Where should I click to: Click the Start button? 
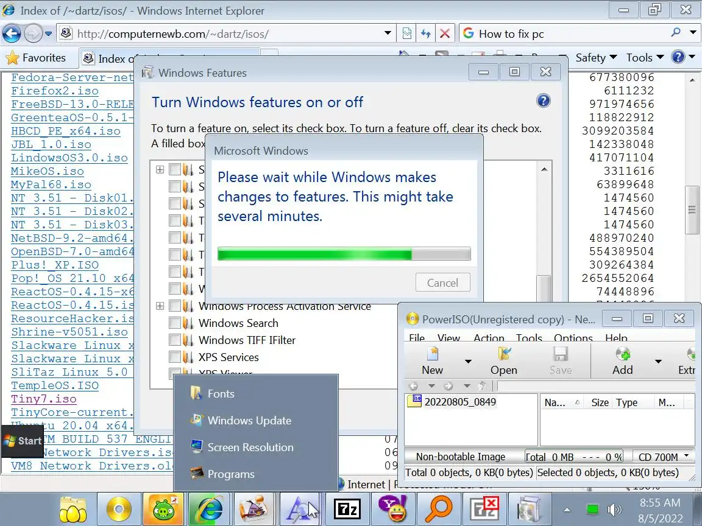23,441
